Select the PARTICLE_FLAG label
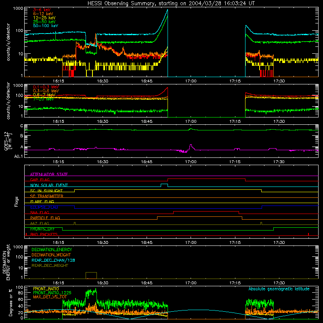The height and width of the screenshot is (323, 323). point(45,218)
